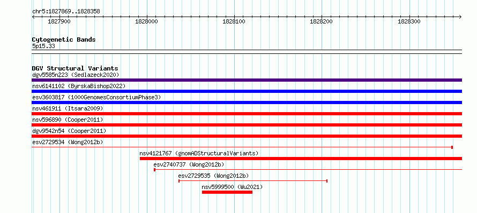This screenshot has height=213, width=477.
Task: Click the 5p15.33 band label
Action: tap(43, 46)
